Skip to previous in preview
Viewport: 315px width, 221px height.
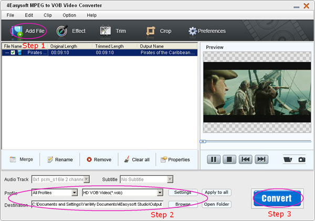pyautogui.click(x=245, y=160)
